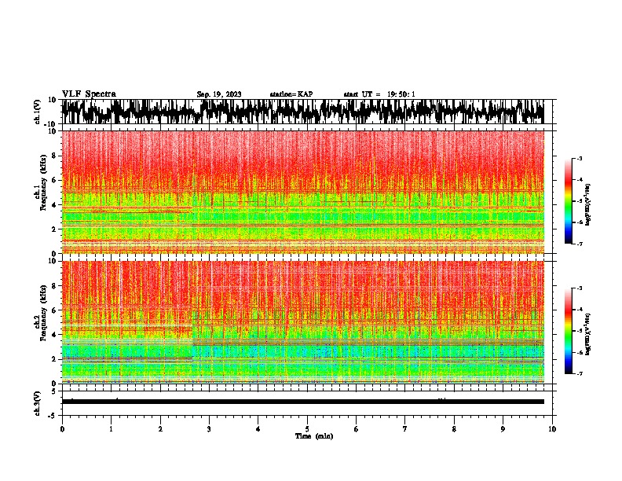Click the "-5" tick on the ch.3 voltage axis

tap(53, 416)
